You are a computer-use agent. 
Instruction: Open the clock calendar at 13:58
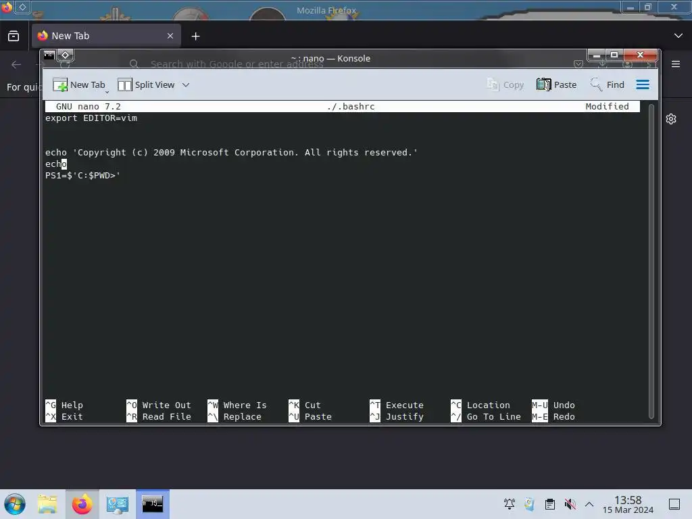628,504
